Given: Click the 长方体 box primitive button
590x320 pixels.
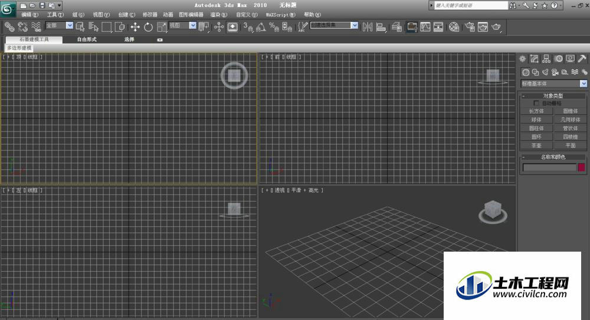Looking at the screenshot, I should click(536, 111).
